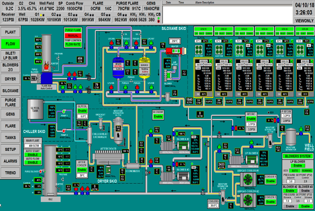
Task: Click the PURGE8 valve symbol
Action: pos(131,81)
